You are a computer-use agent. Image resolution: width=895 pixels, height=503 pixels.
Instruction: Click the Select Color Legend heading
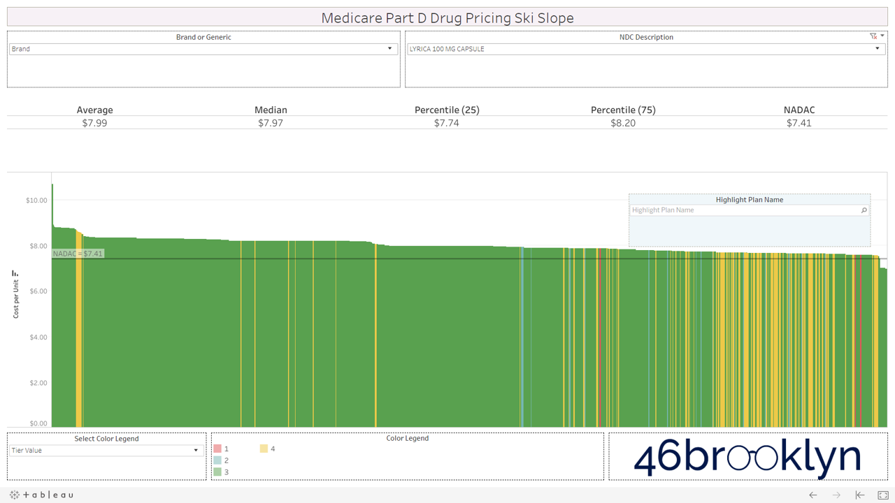click(106, 439)
